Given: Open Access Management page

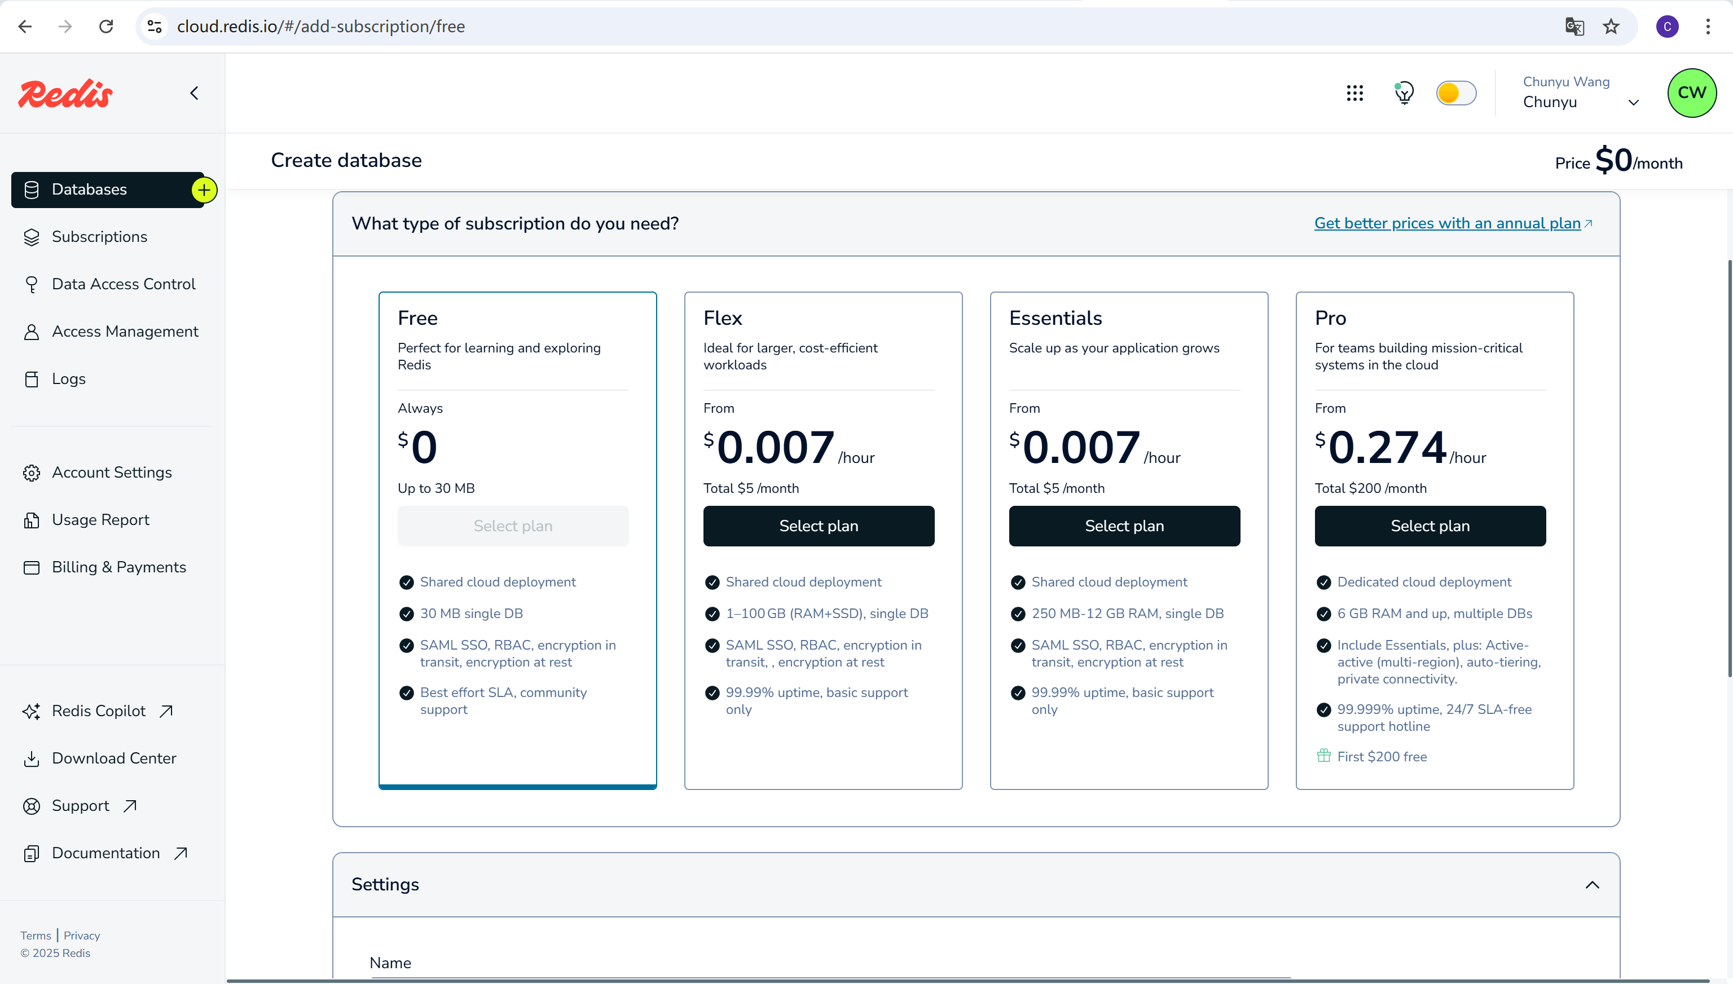Looking at the screenshot, I should tap(125, 331).
